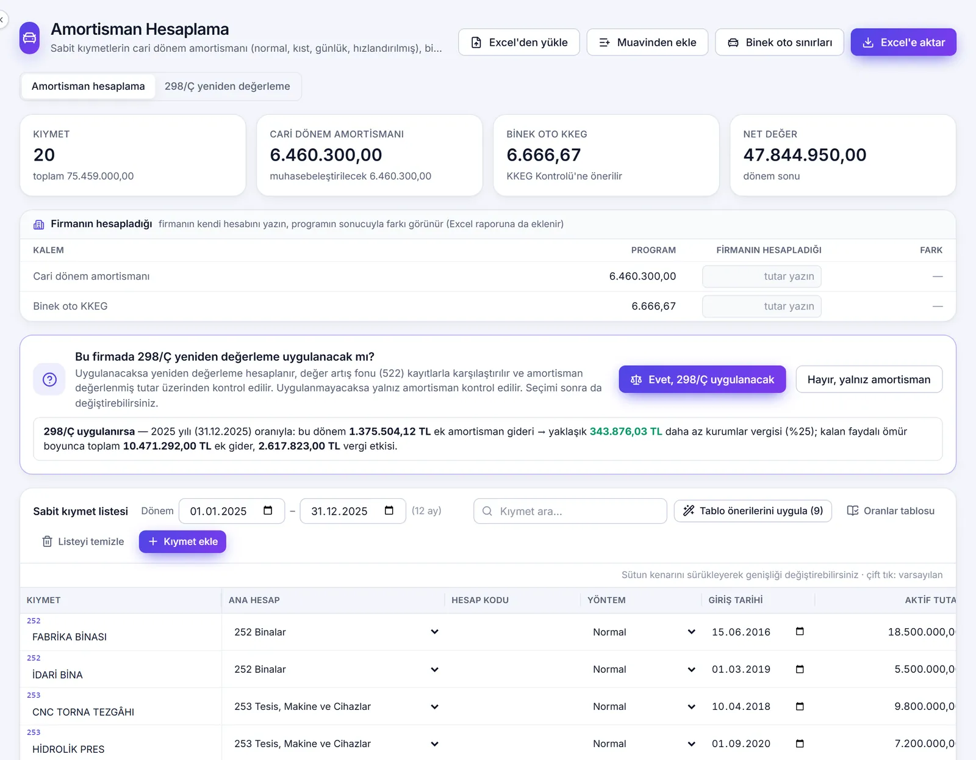Choose Evet, 298/Ç uygulanacak
The height and width of the screenshot is (760, 976).
click(702, 379)
